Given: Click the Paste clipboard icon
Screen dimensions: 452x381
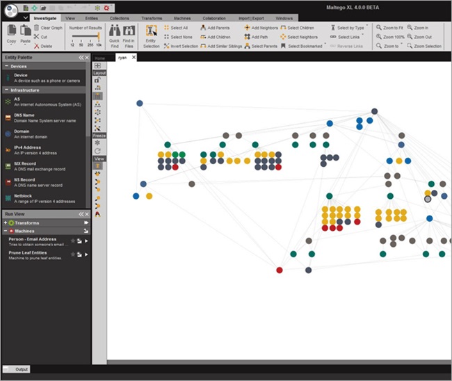Looking at the screenshot, I should [25, 31].
